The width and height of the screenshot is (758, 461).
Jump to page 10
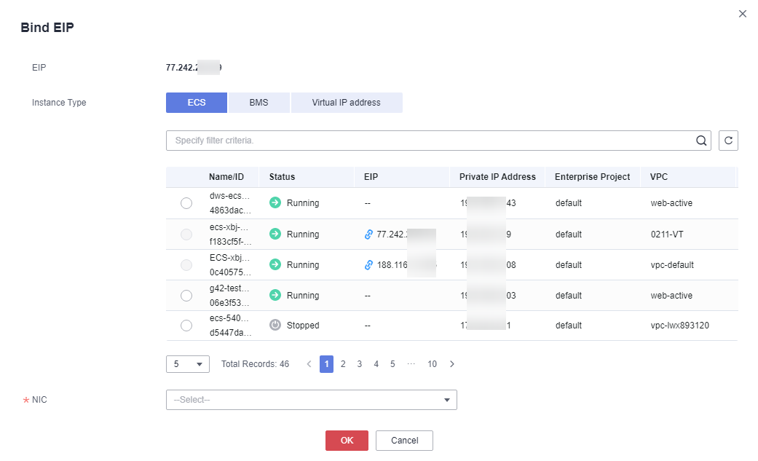(432, 364)
